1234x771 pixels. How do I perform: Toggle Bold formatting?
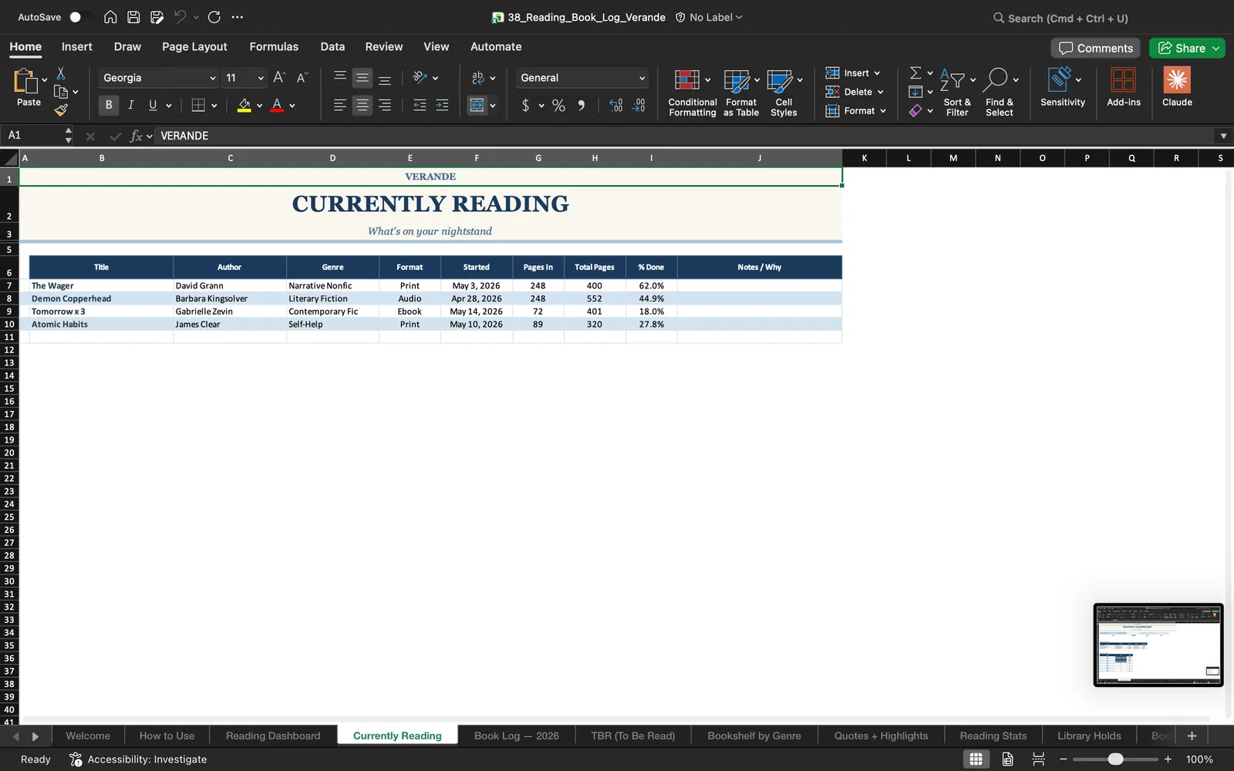click(109, 105)
